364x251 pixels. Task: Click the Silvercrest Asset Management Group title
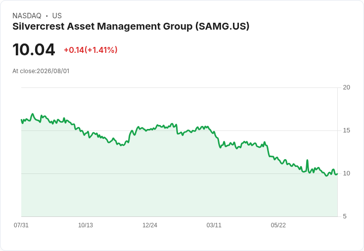point(131,27)
